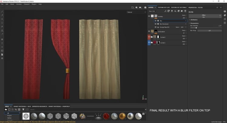The width and height of the screenshot is (227, 123).
Task: Click the shelf search input field
Action: click(x=87, y=110)
